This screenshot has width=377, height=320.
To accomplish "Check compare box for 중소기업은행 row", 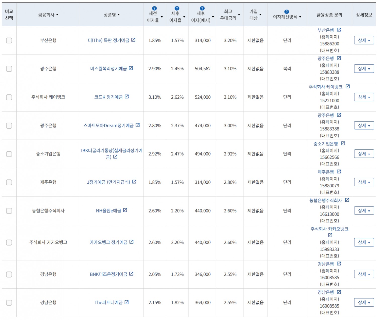I will [x=9, y=154].
